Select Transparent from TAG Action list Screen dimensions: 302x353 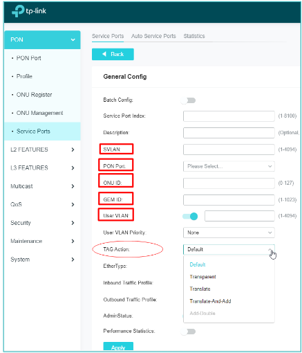point(202,277)
